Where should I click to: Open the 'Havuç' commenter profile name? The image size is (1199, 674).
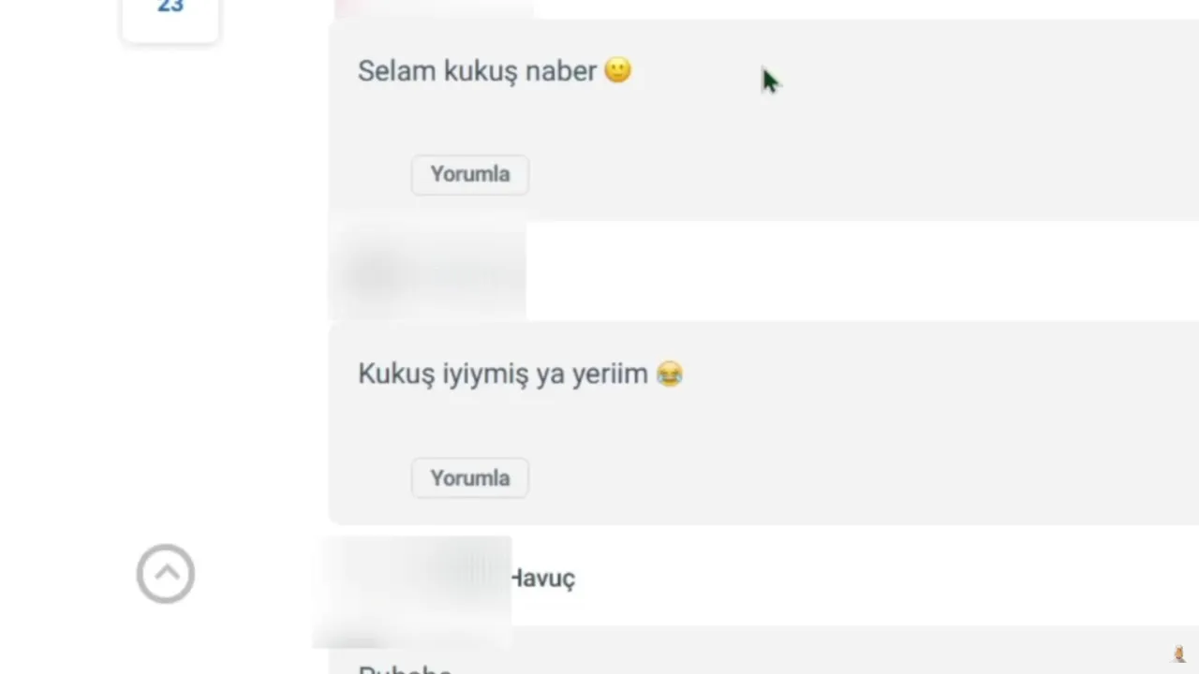coord(543,579)
